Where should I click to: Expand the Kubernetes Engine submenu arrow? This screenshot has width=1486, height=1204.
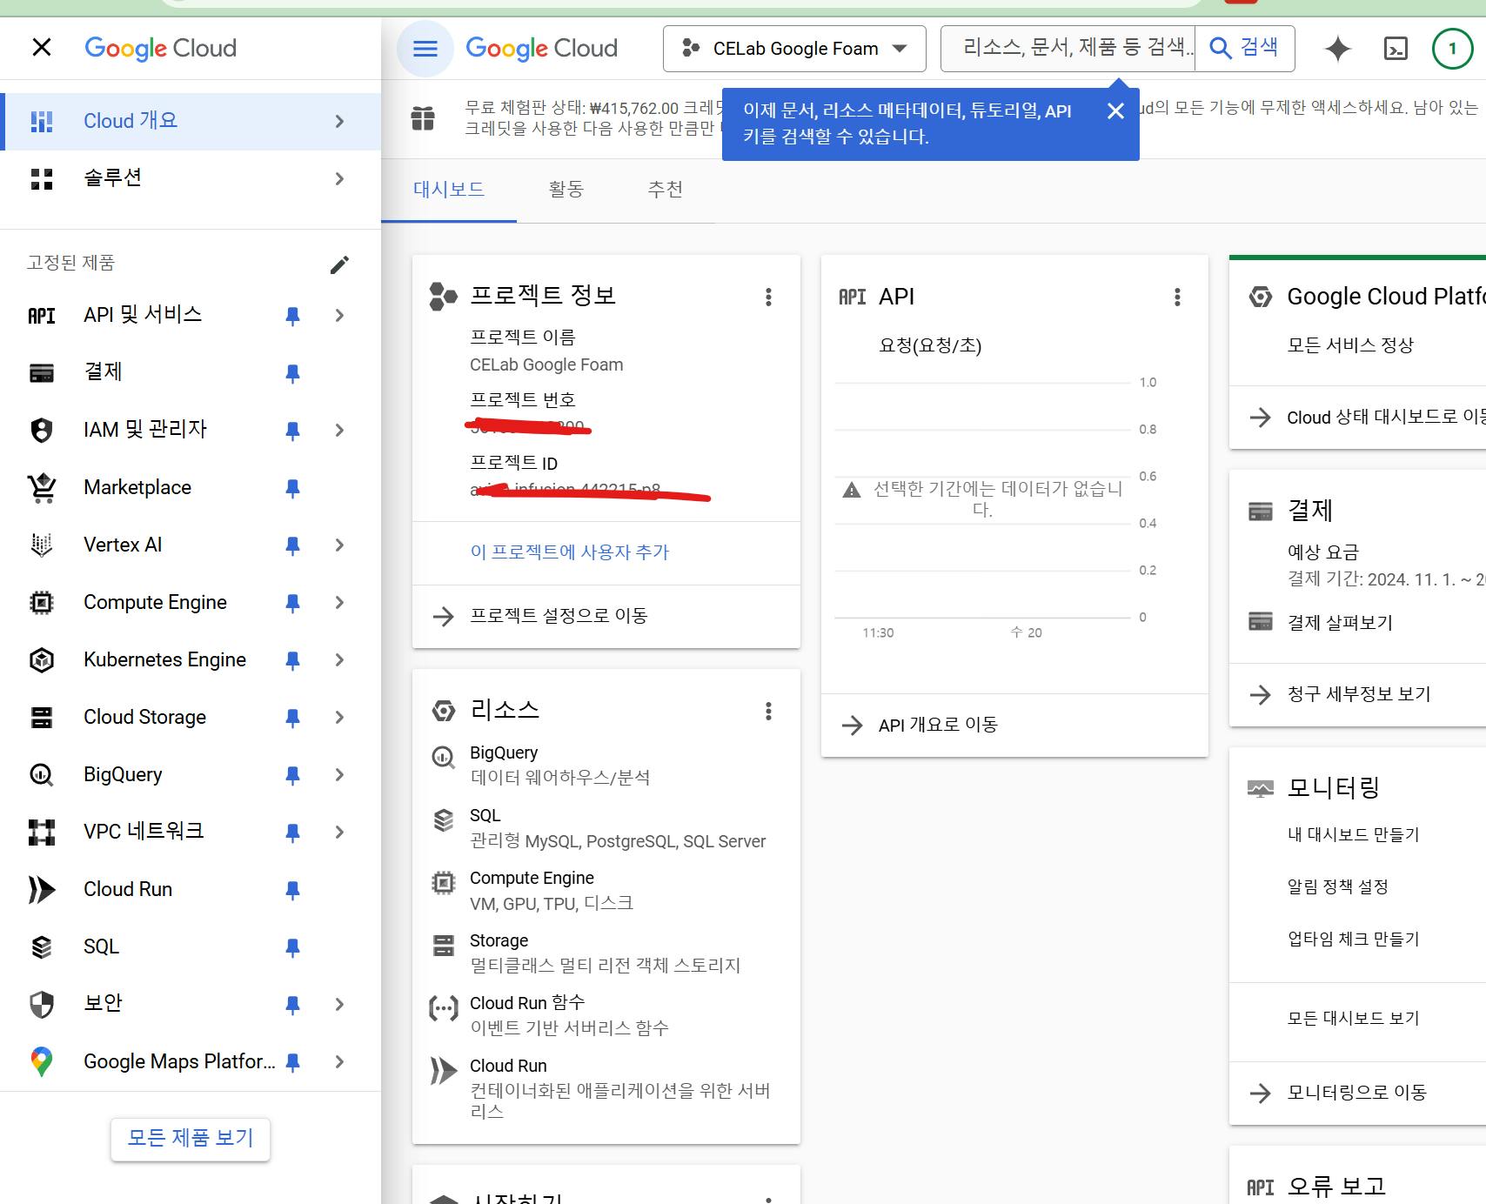[x=340, y=659]
